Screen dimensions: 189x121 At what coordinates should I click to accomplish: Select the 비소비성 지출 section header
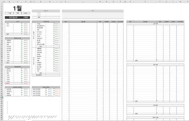pos(17,38)
